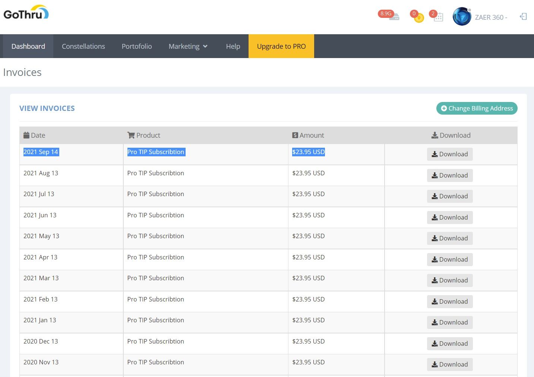Click the shopping cart icon in Product header
The image size is (534, 377).
point(131,135)
